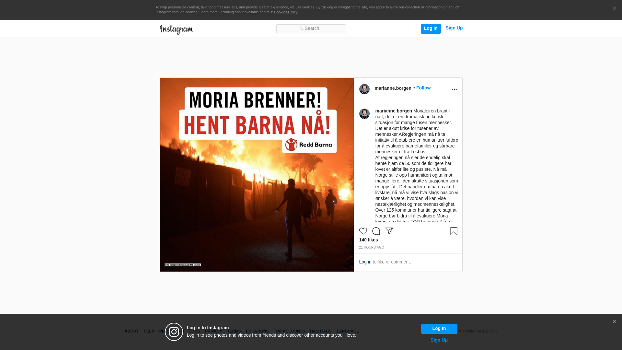Open the Cookies Policy link
Image resolution: width=622 pixels, height=350 pixels.
tap(285, 12)
